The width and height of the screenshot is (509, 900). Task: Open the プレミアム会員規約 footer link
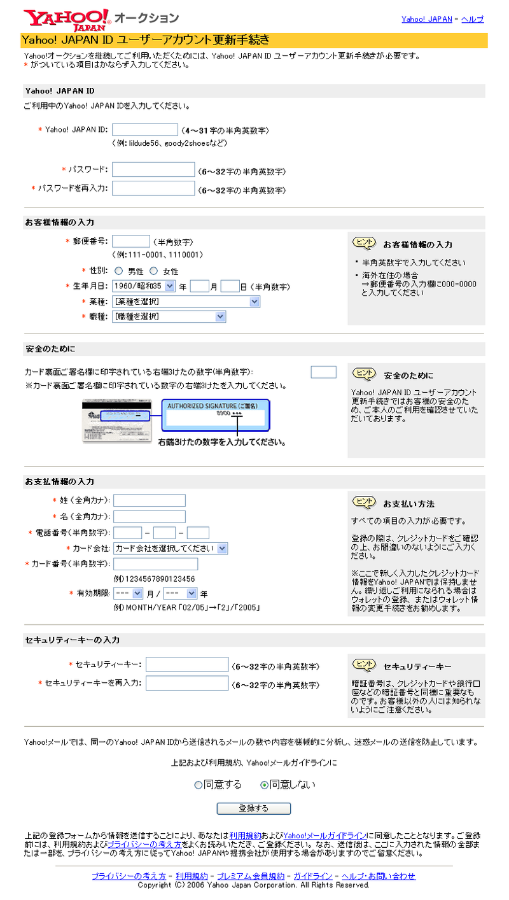click(x=251, y=876)
